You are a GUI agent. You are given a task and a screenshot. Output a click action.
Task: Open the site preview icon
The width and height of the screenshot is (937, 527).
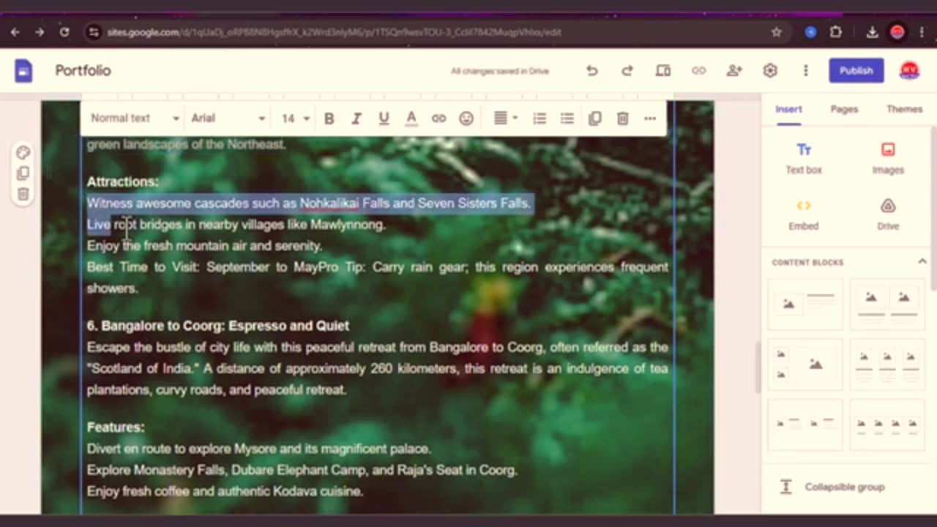point(663,71)
